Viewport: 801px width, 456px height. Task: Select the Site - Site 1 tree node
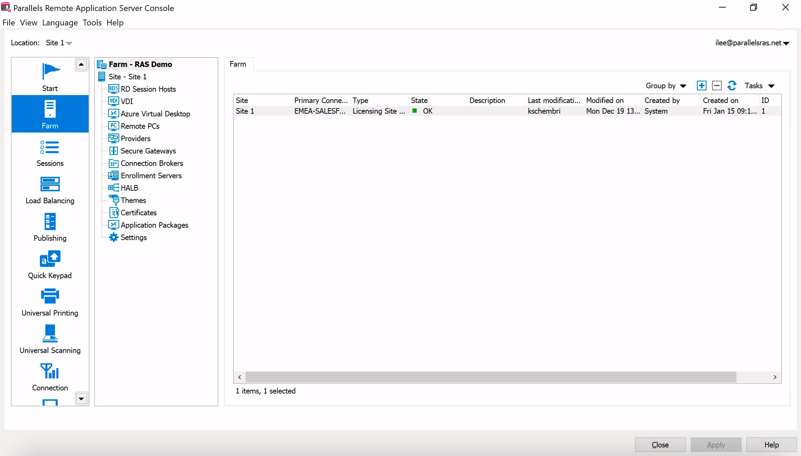(x=127, y=77)
